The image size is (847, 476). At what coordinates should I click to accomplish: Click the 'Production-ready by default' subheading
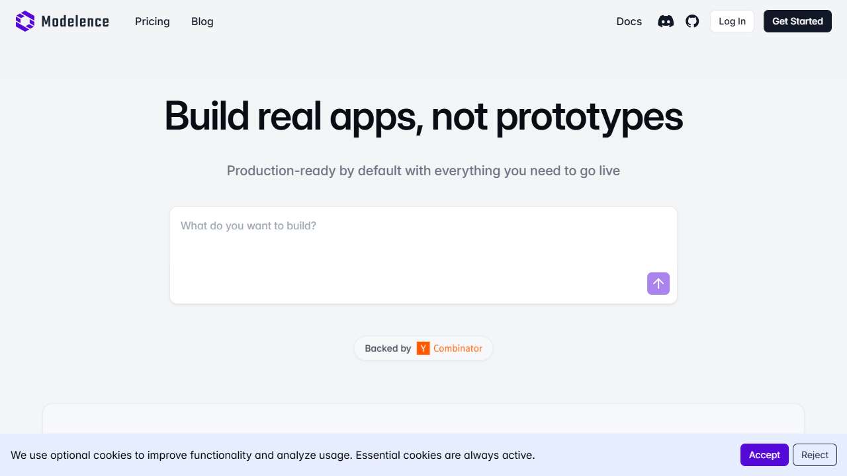click(423, 171)
